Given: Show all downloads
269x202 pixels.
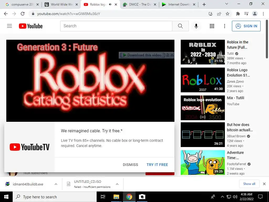Looking at the screenshot, I should (249, 184).
